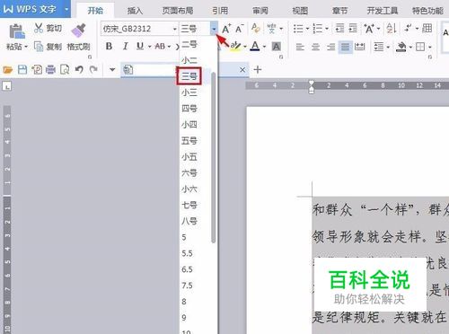449x334 pixels.
Task: Clear formatting with the eraser A icon
Action: [x=255, y=28]
